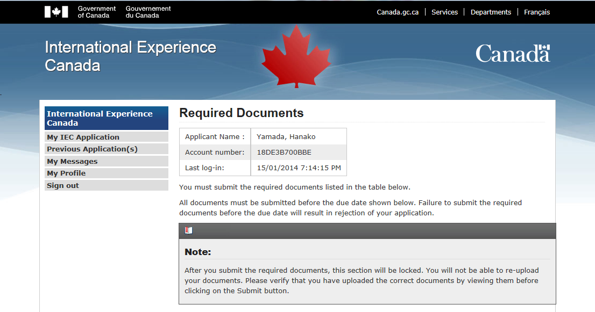Viewport: 595px width, 312px height.
Task: Click the Canada wordmark logo
Action: tap(513, 53)
